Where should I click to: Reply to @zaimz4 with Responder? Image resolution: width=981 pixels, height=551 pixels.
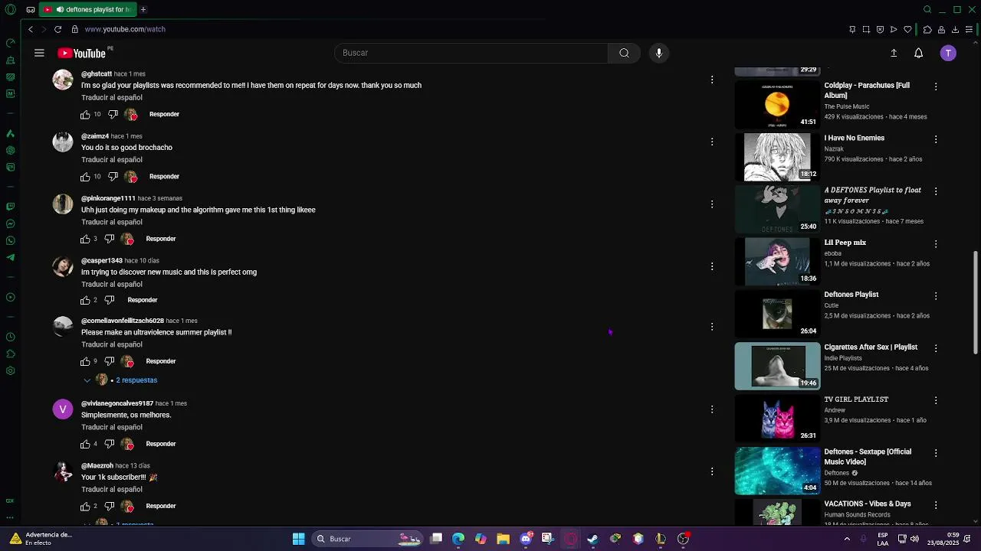click(x=164, y=177)
